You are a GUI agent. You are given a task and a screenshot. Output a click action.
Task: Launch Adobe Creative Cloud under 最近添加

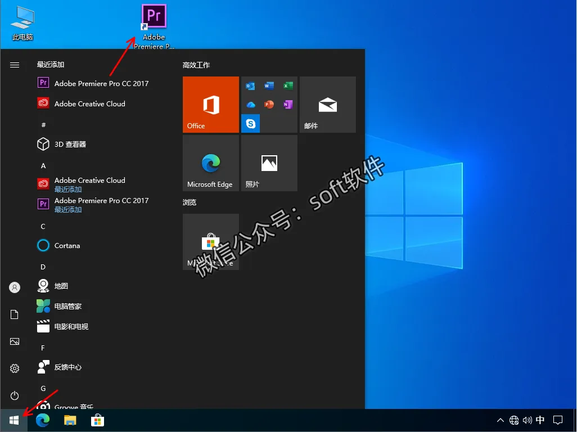click(82, 103)
